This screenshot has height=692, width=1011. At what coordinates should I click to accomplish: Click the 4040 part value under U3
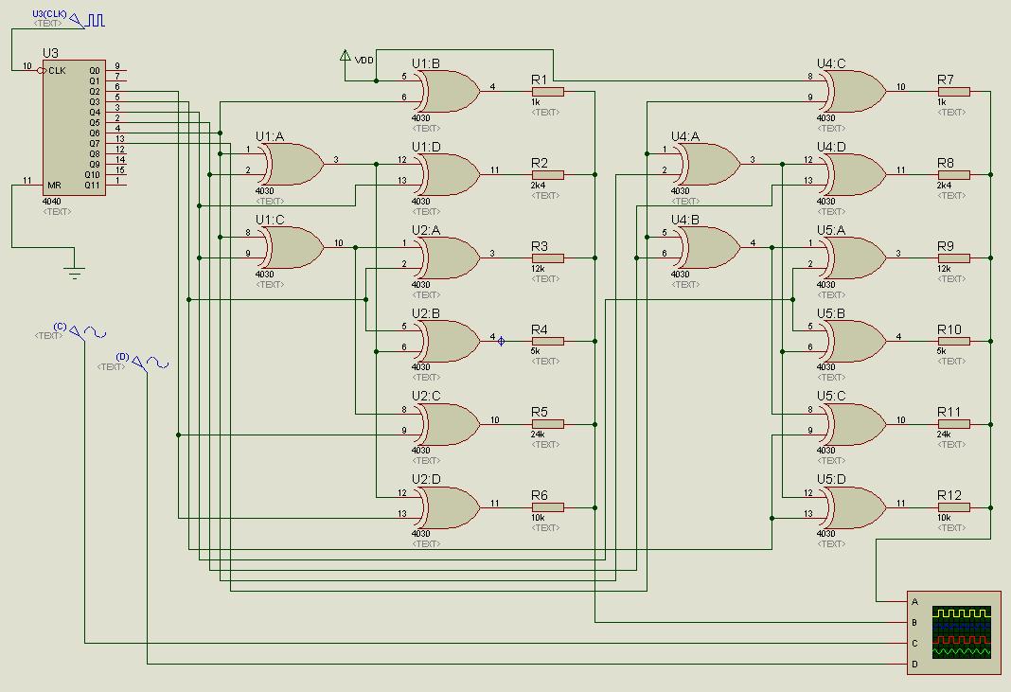pos(51,202)
